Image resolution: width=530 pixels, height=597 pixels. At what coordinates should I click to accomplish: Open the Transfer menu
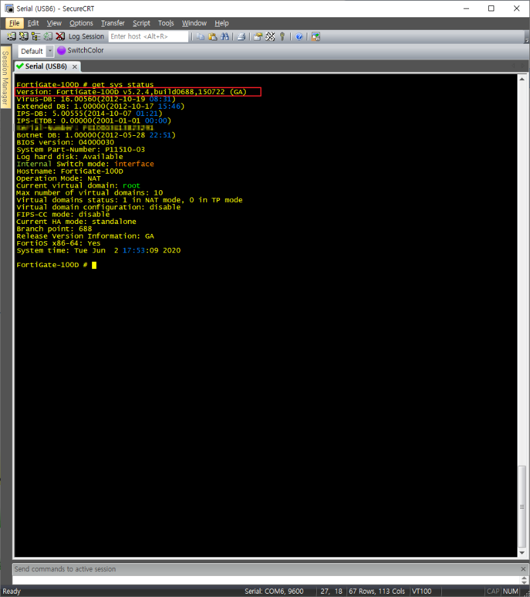click(113, 23)
